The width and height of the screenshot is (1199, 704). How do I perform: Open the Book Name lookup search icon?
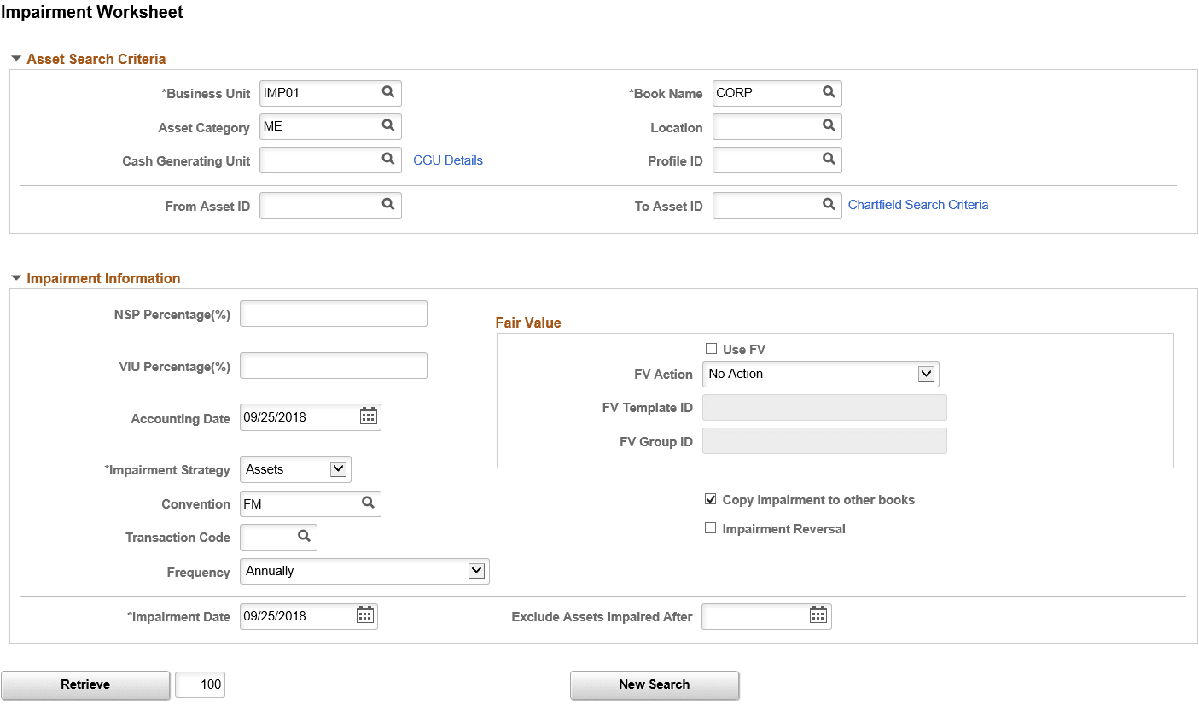point(828,92)
